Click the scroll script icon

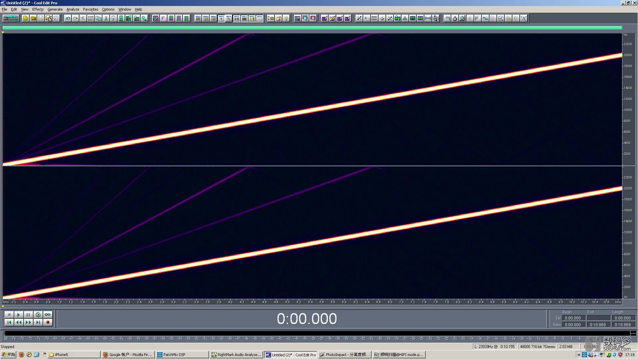coord(278,18)
